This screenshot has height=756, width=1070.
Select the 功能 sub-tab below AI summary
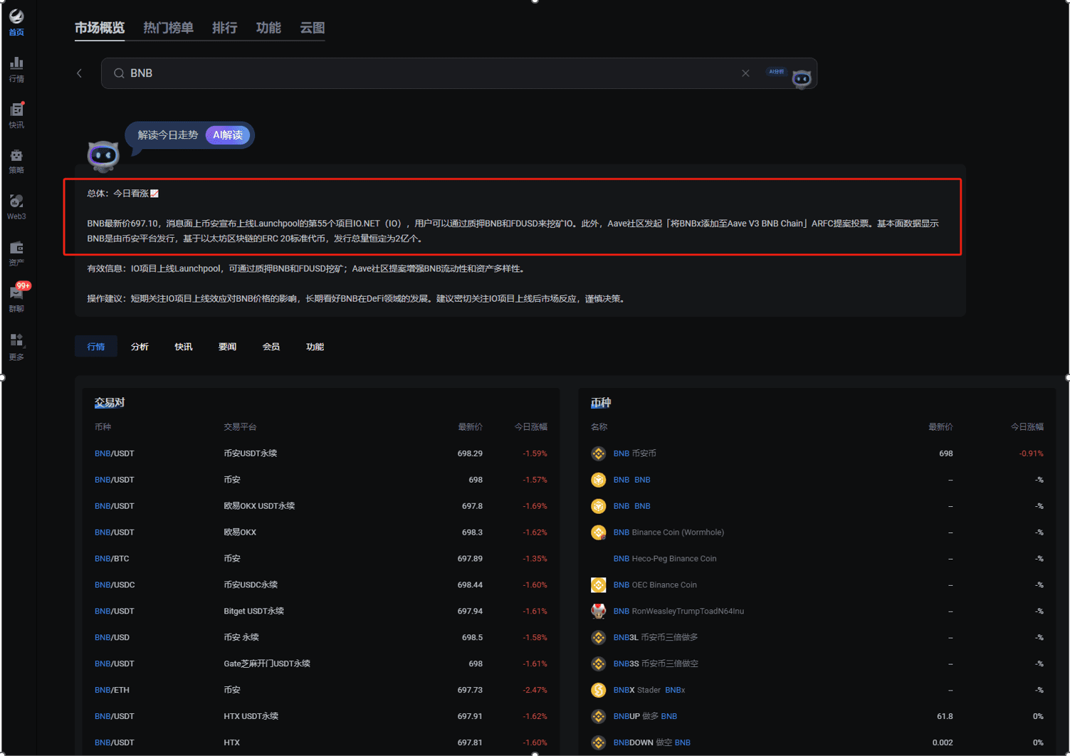click(x=315, y=347)
